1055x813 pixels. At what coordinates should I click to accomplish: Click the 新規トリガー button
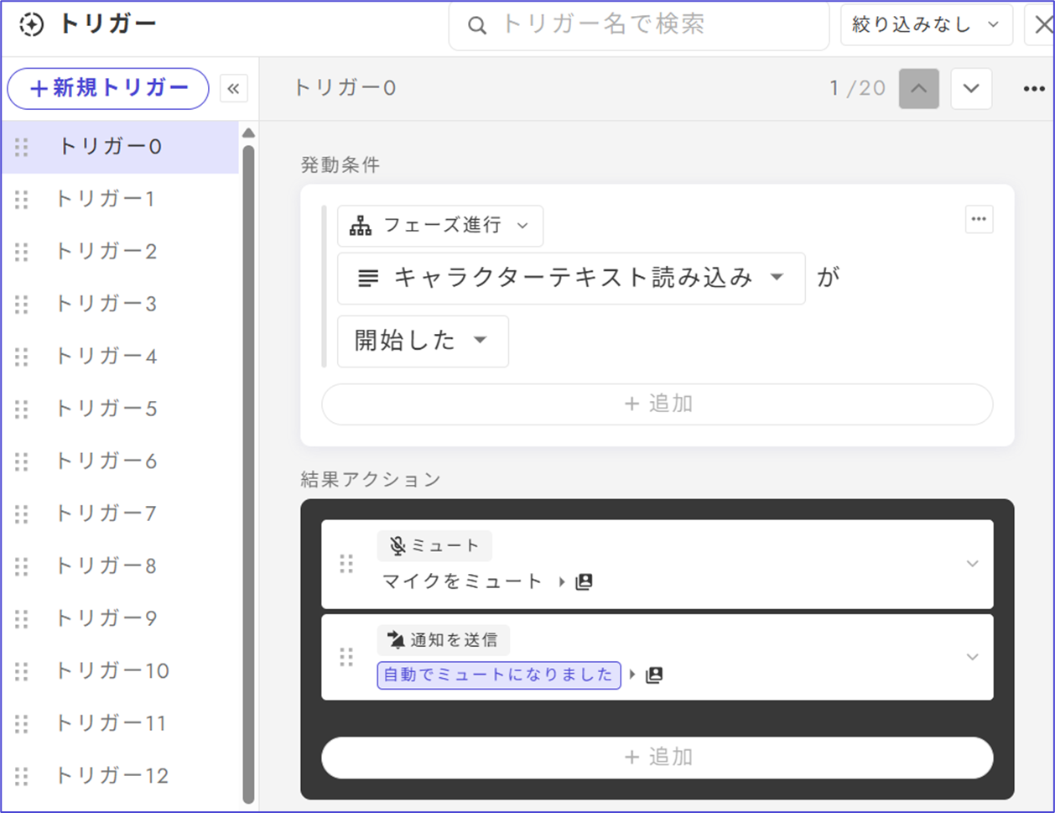click(x=108, y=89)
